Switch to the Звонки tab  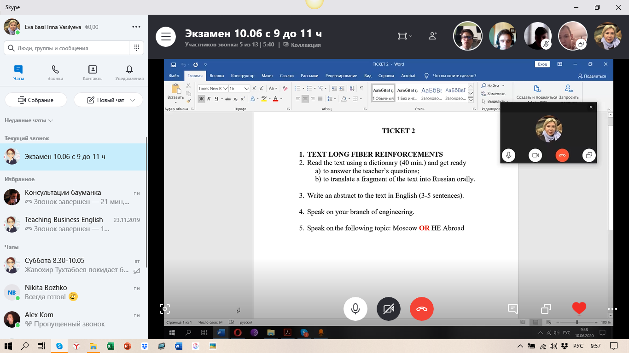55,73
